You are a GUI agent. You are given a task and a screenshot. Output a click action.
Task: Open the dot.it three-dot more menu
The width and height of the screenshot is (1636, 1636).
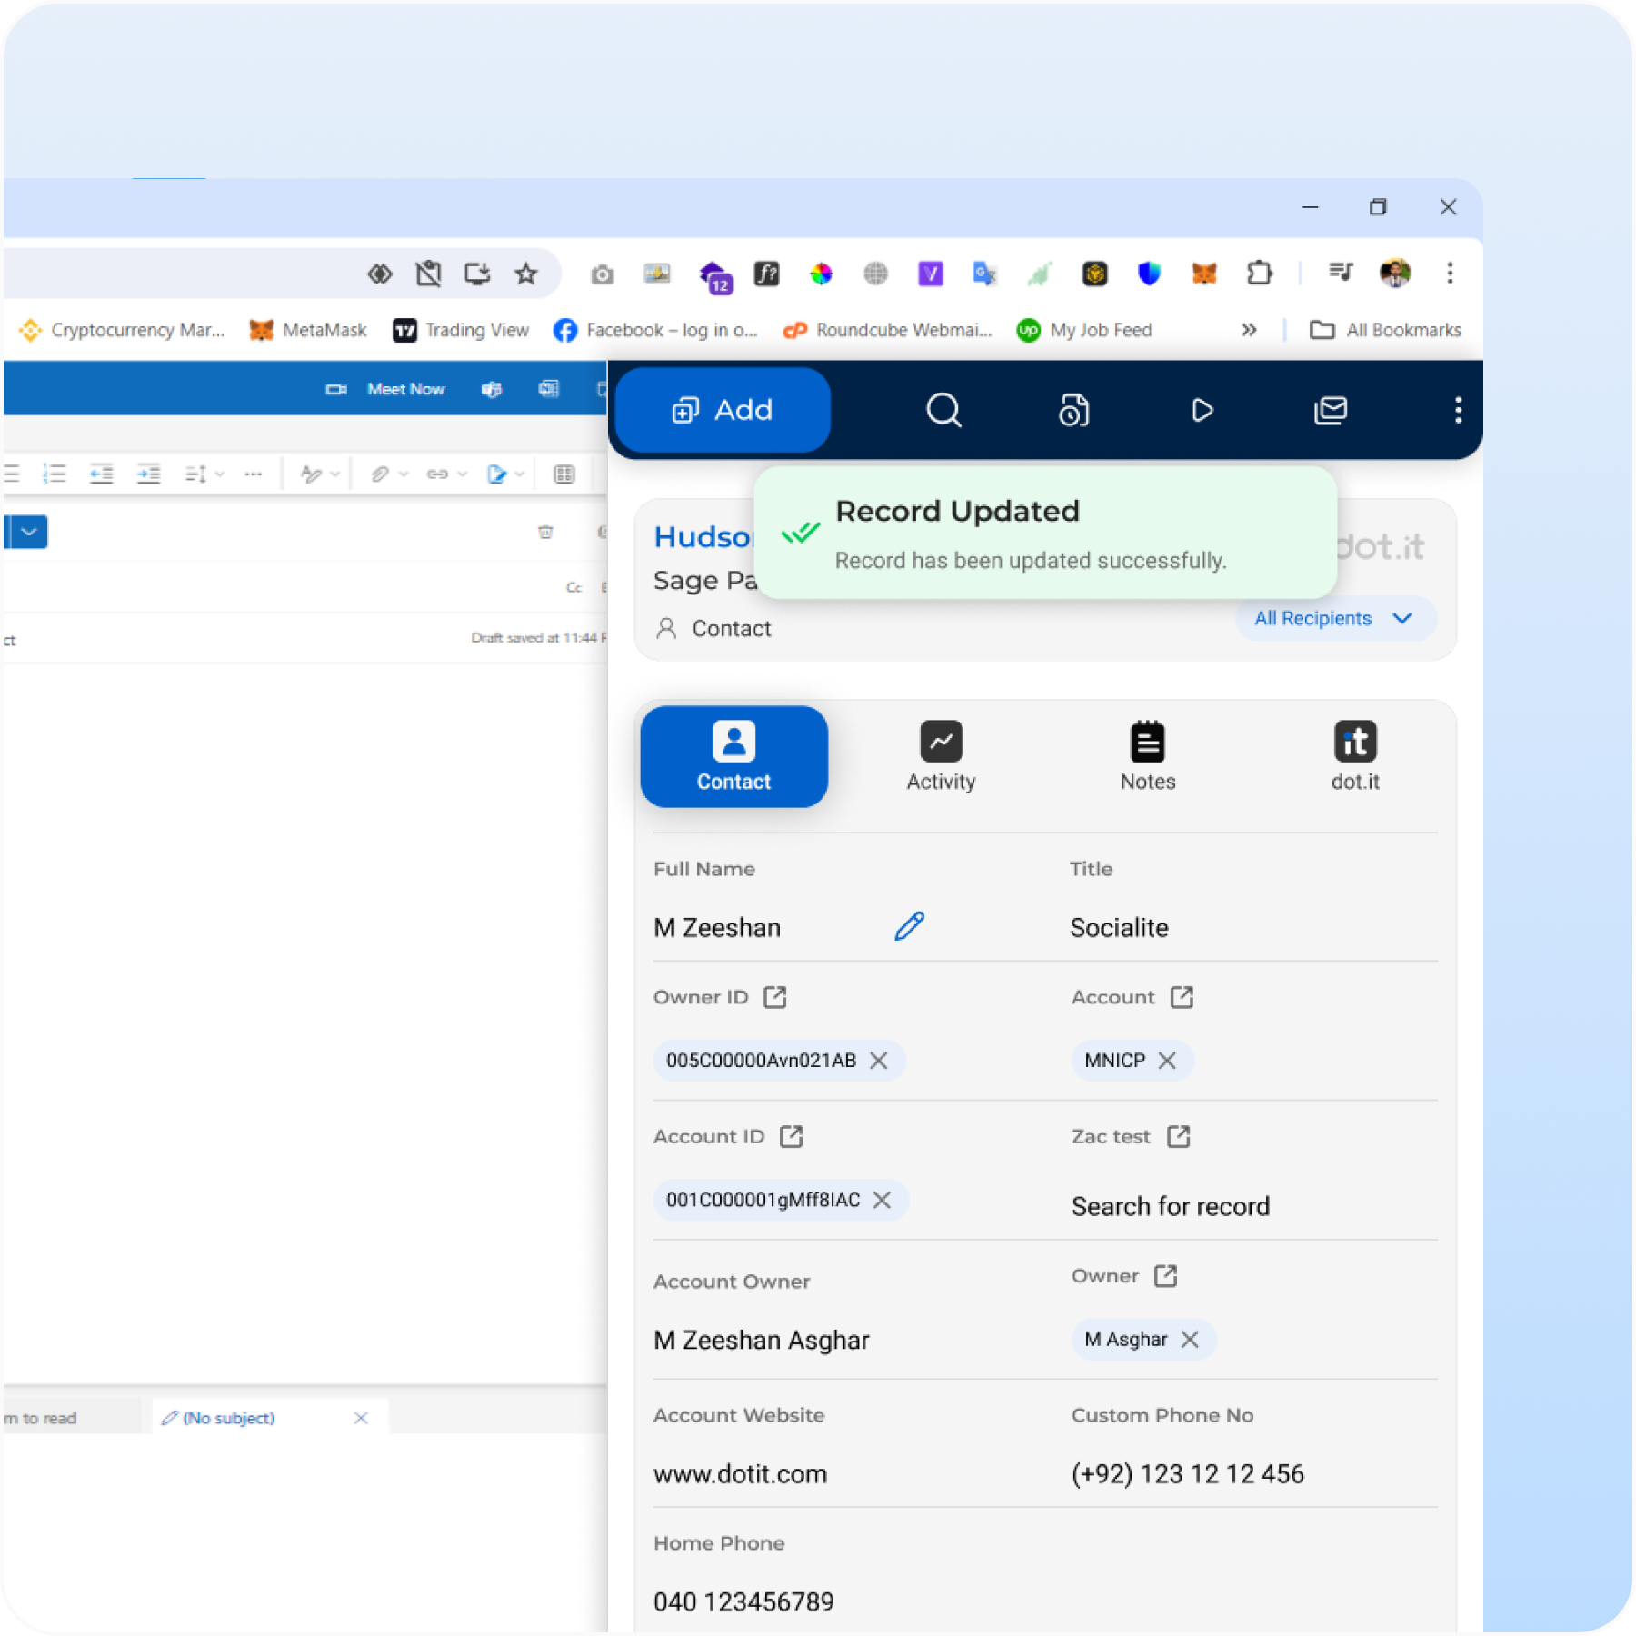(1457, 411)
